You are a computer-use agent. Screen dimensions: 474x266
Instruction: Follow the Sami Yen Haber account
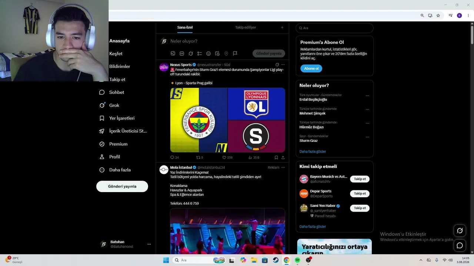click(360, 208)
